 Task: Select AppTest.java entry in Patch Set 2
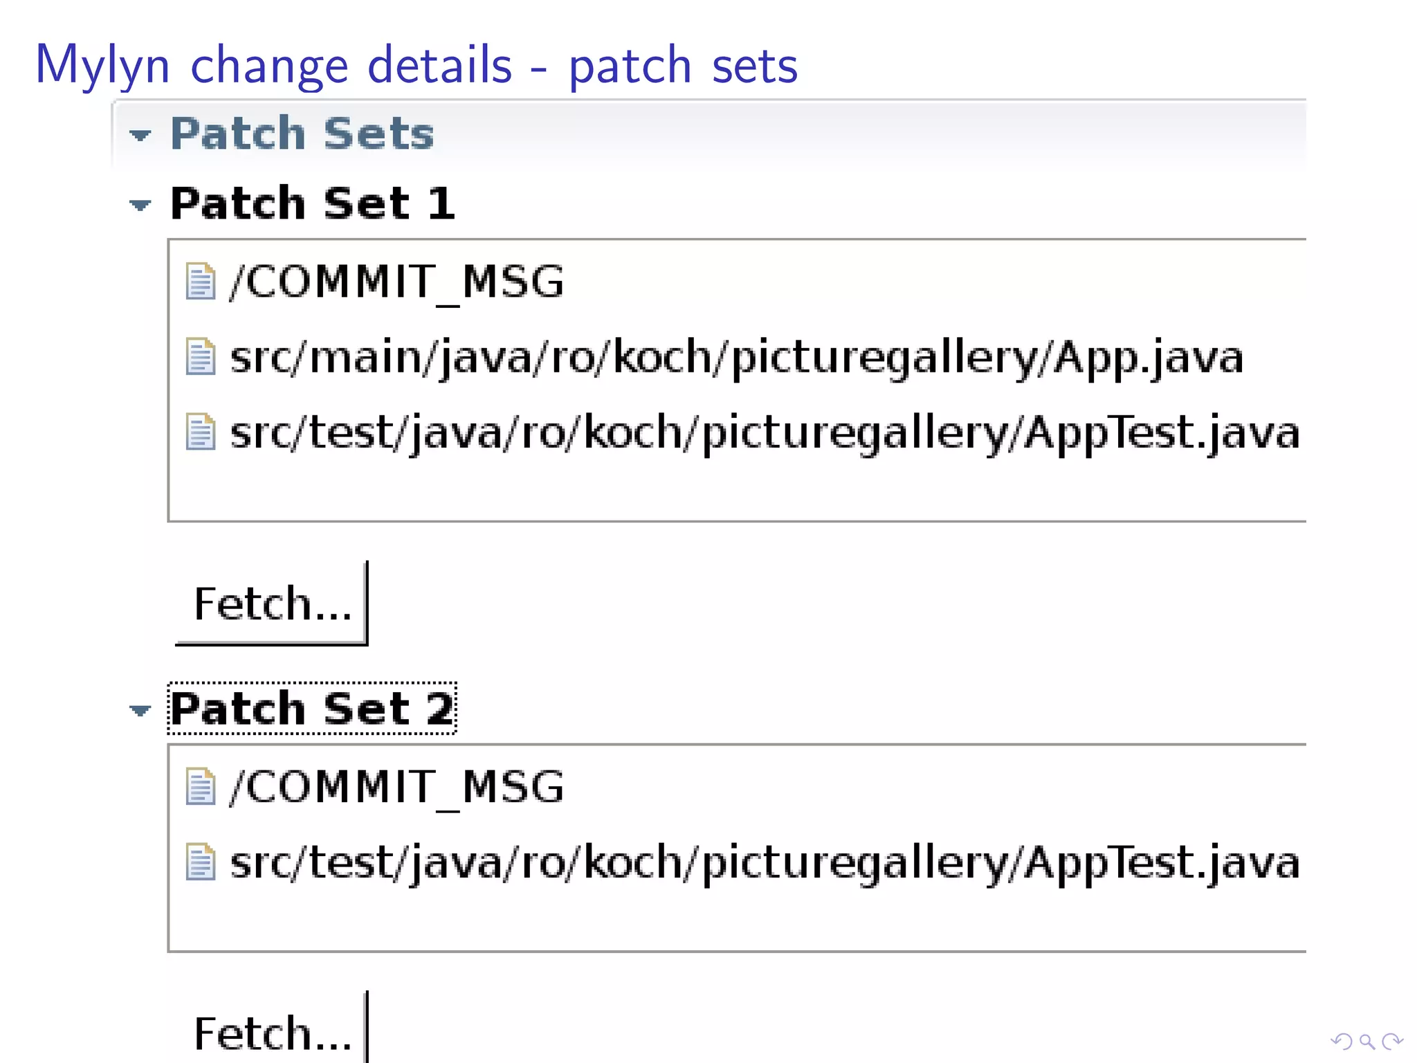[x=765, y=863]
